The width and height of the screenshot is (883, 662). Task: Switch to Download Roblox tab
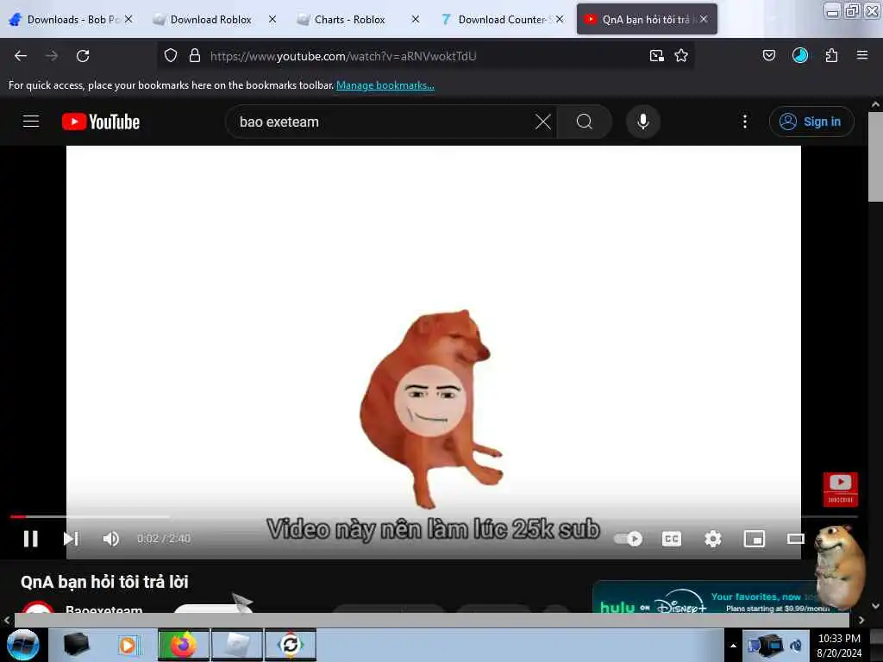click(x=210, y=19)
